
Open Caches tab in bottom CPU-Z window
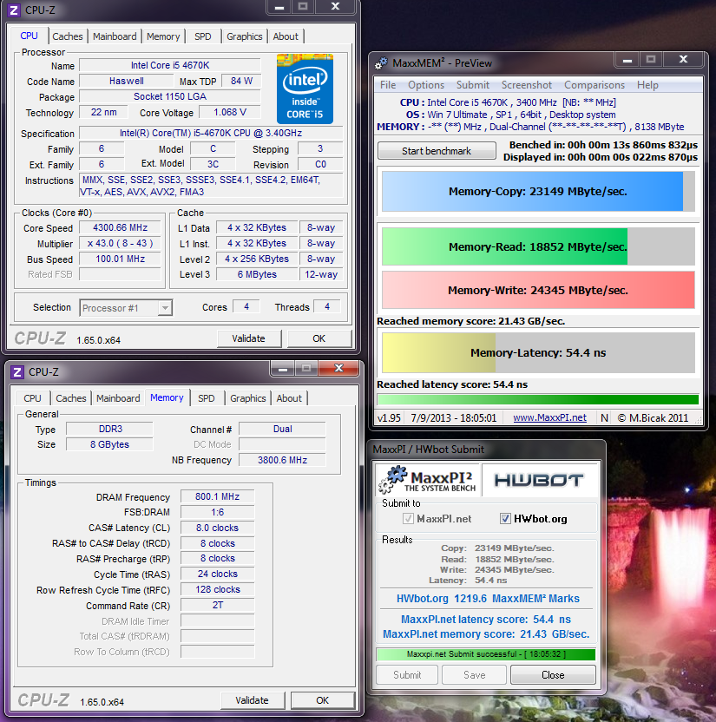(x=71, y=398)
